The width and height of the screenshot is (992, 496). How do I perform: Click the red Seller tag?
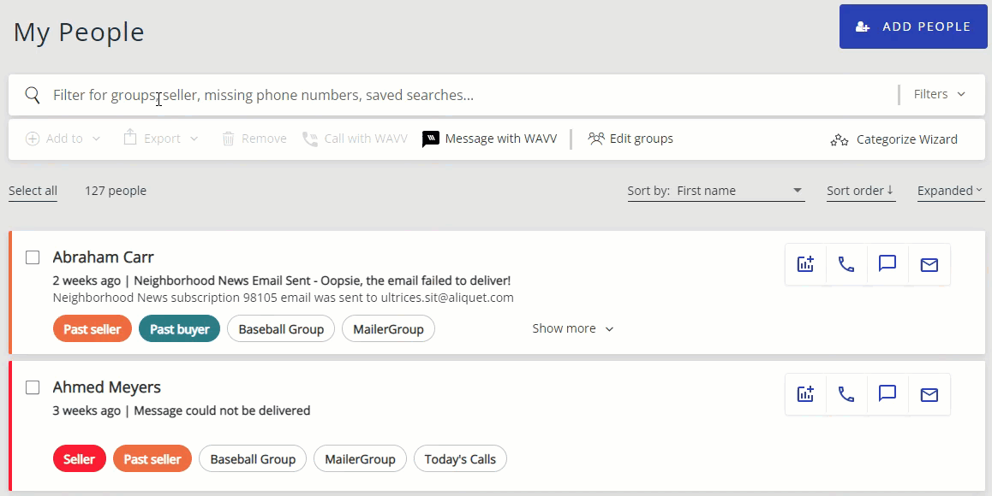click(x=79, y=459)
